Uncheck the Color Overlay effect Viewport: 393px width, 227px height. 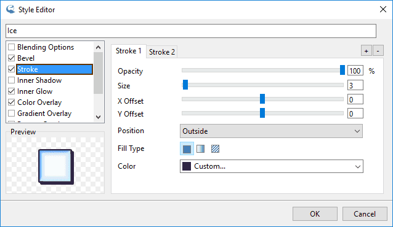tap(12, 102)
